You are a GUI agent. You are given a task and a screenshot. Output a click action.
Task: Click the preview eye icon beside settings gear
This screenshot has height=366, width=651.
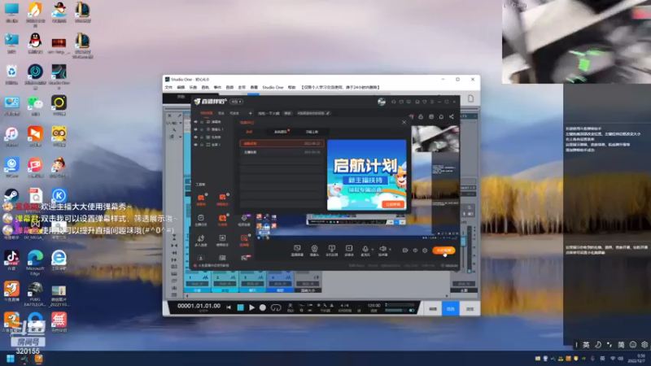coord(415,251)
